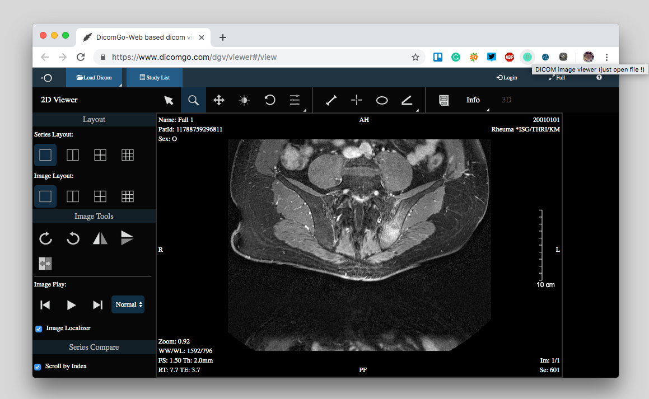Open the Chrome profile avatar
Screen dimensions: 649x399
click(x=588, y=57)
